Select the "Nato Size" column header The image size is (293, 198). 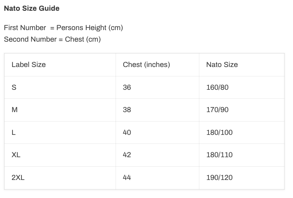[x=222, y=64]
